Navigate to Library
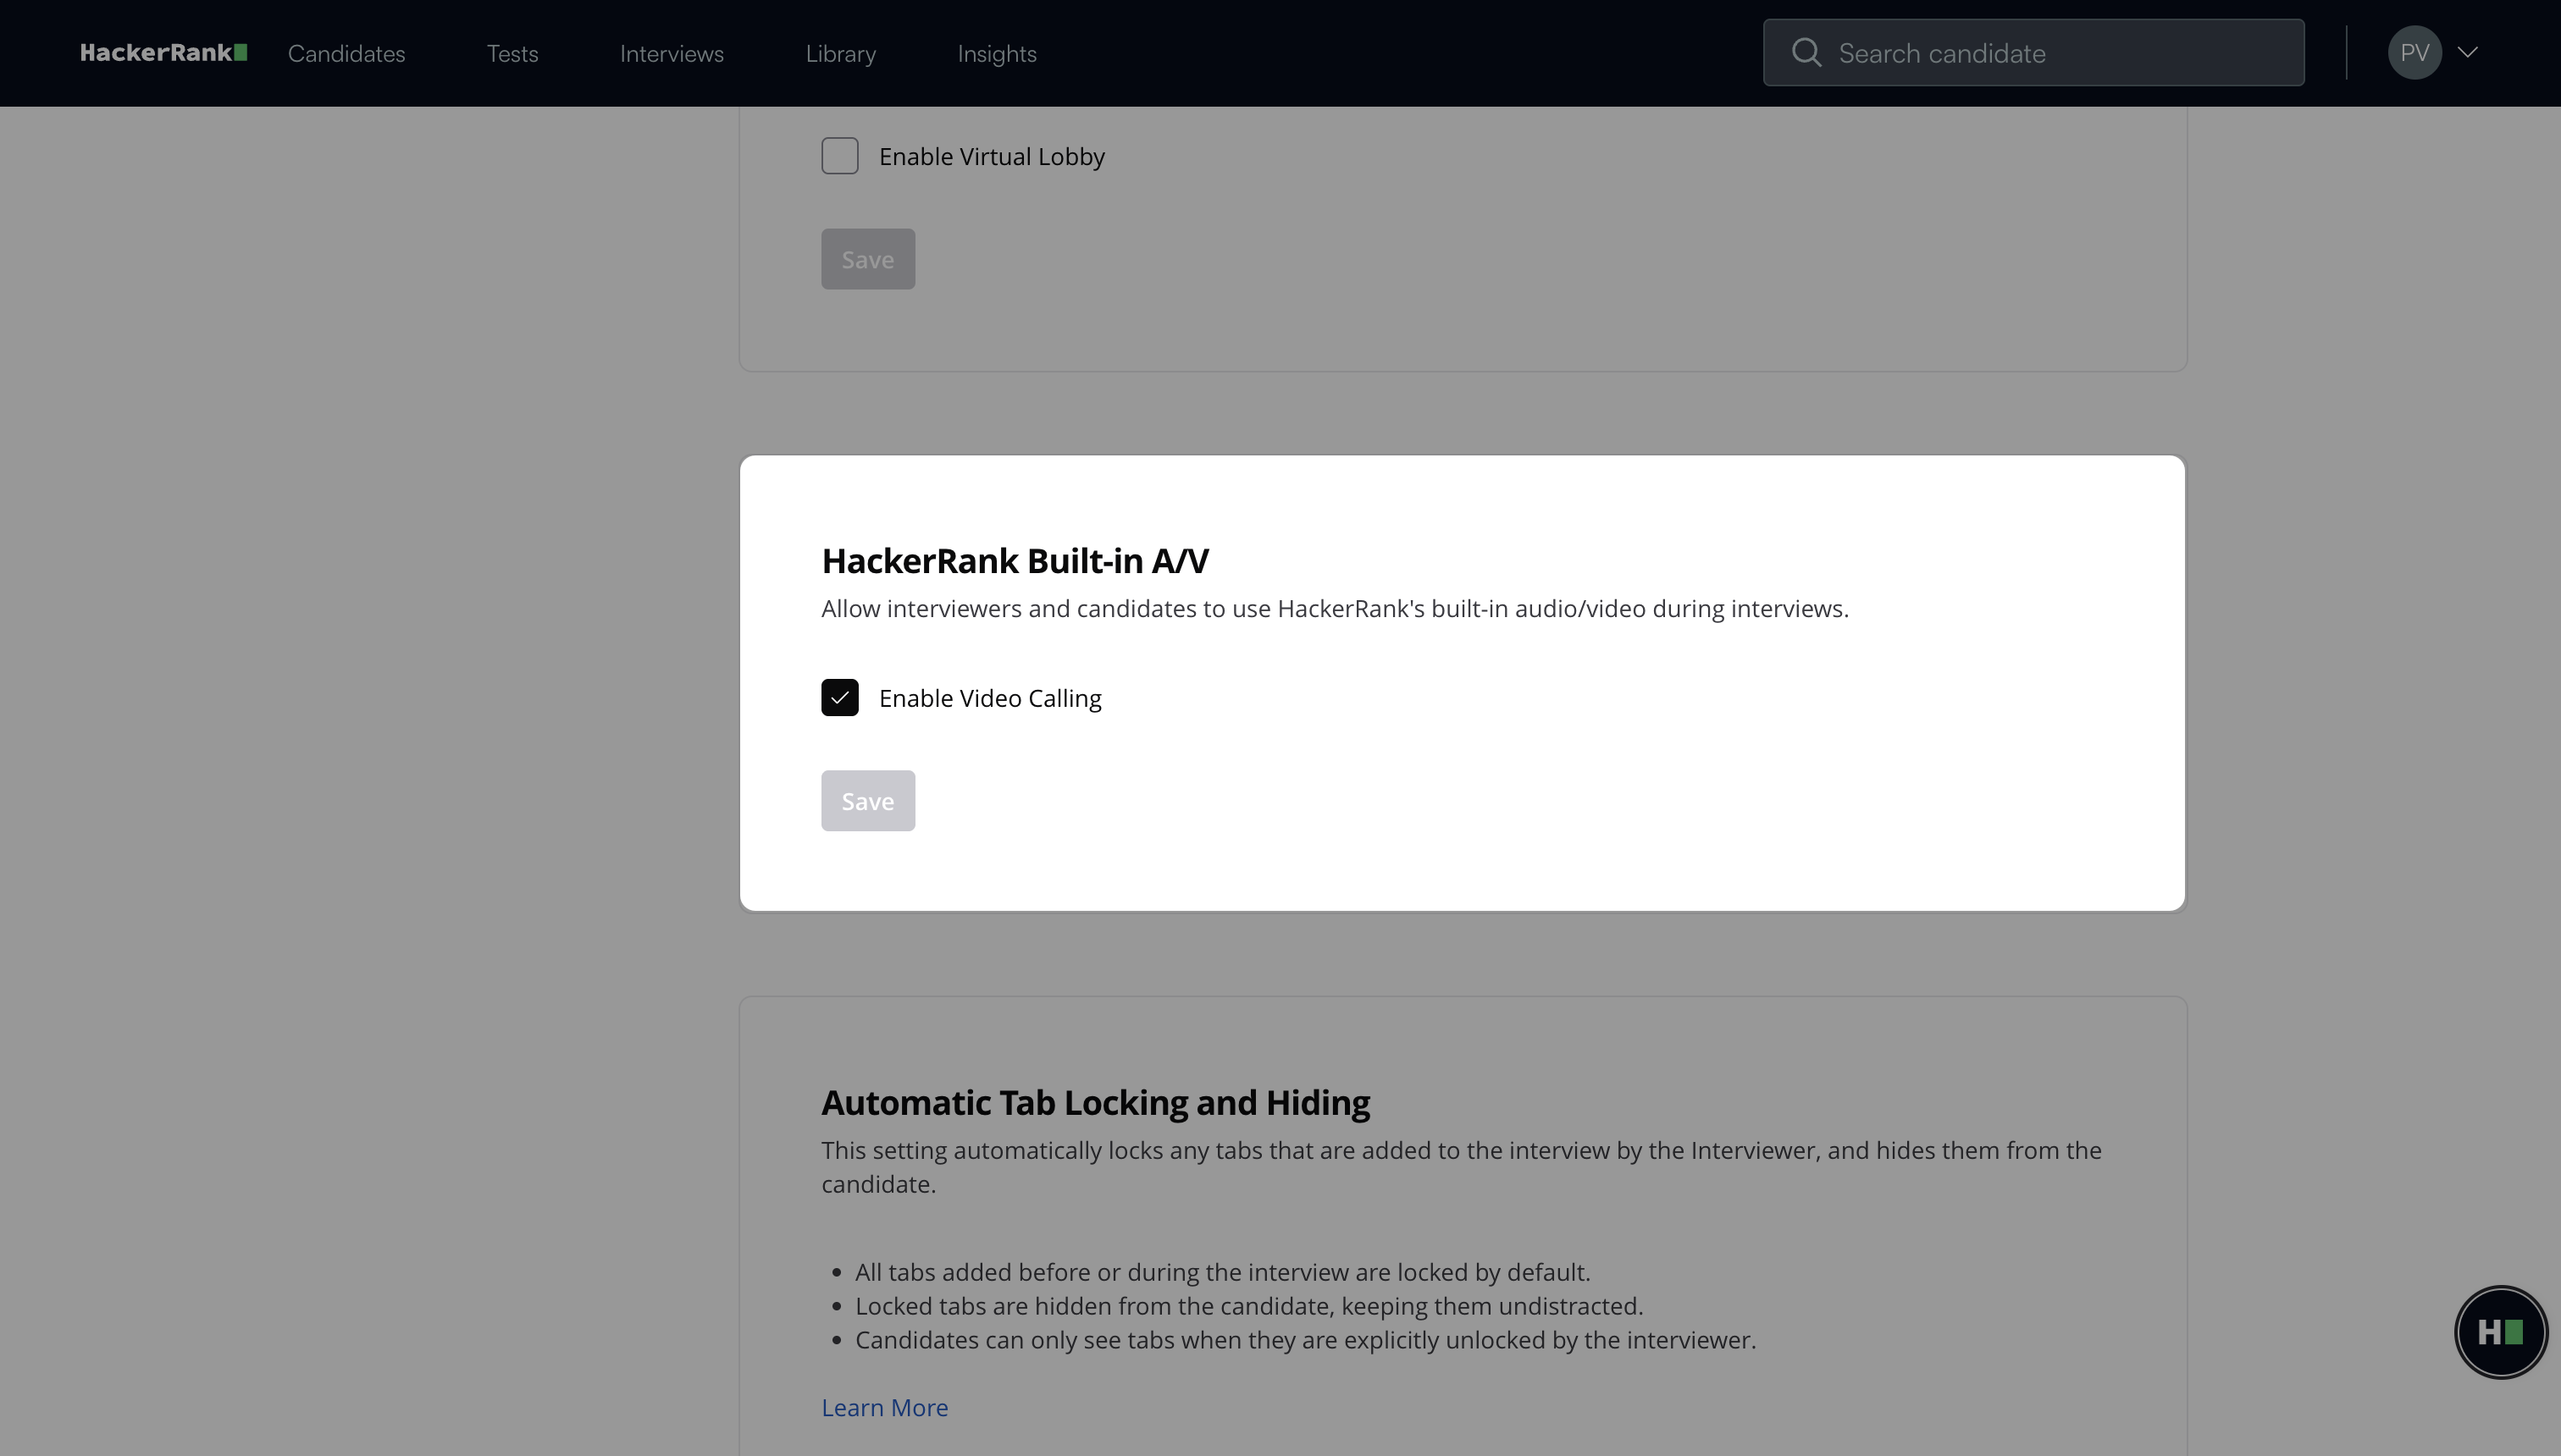This screenshot has width=2561, height=1456. tap(840, 54)
